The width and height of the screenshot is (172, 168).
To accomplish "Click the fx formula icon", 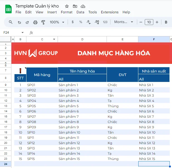I will (x=31, y=32).
